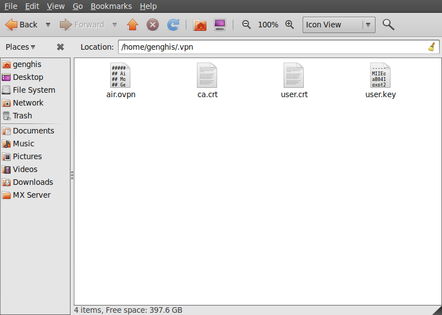Reload the current folder view
The width and height of the screenshot is (442, 315).
tap(173, 25)
